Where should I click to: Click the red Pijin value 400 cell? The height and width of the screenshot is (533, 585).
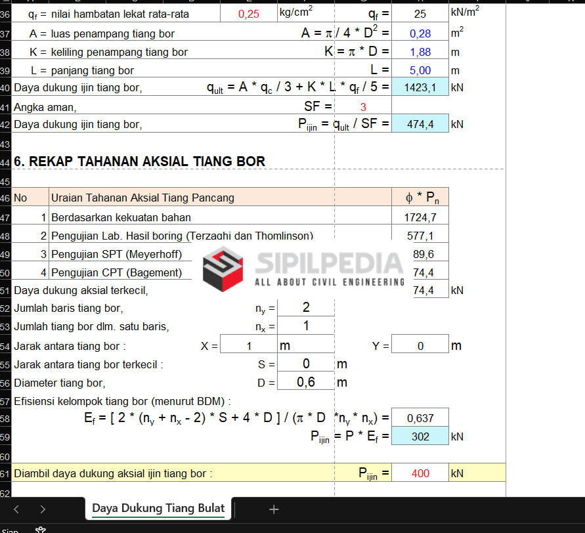coord(420,473)
